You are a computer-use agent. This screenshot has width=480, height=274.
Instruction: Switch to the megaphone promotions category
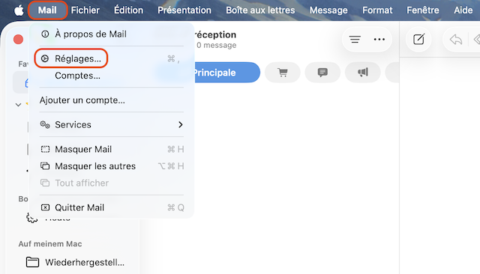[363, 73]
